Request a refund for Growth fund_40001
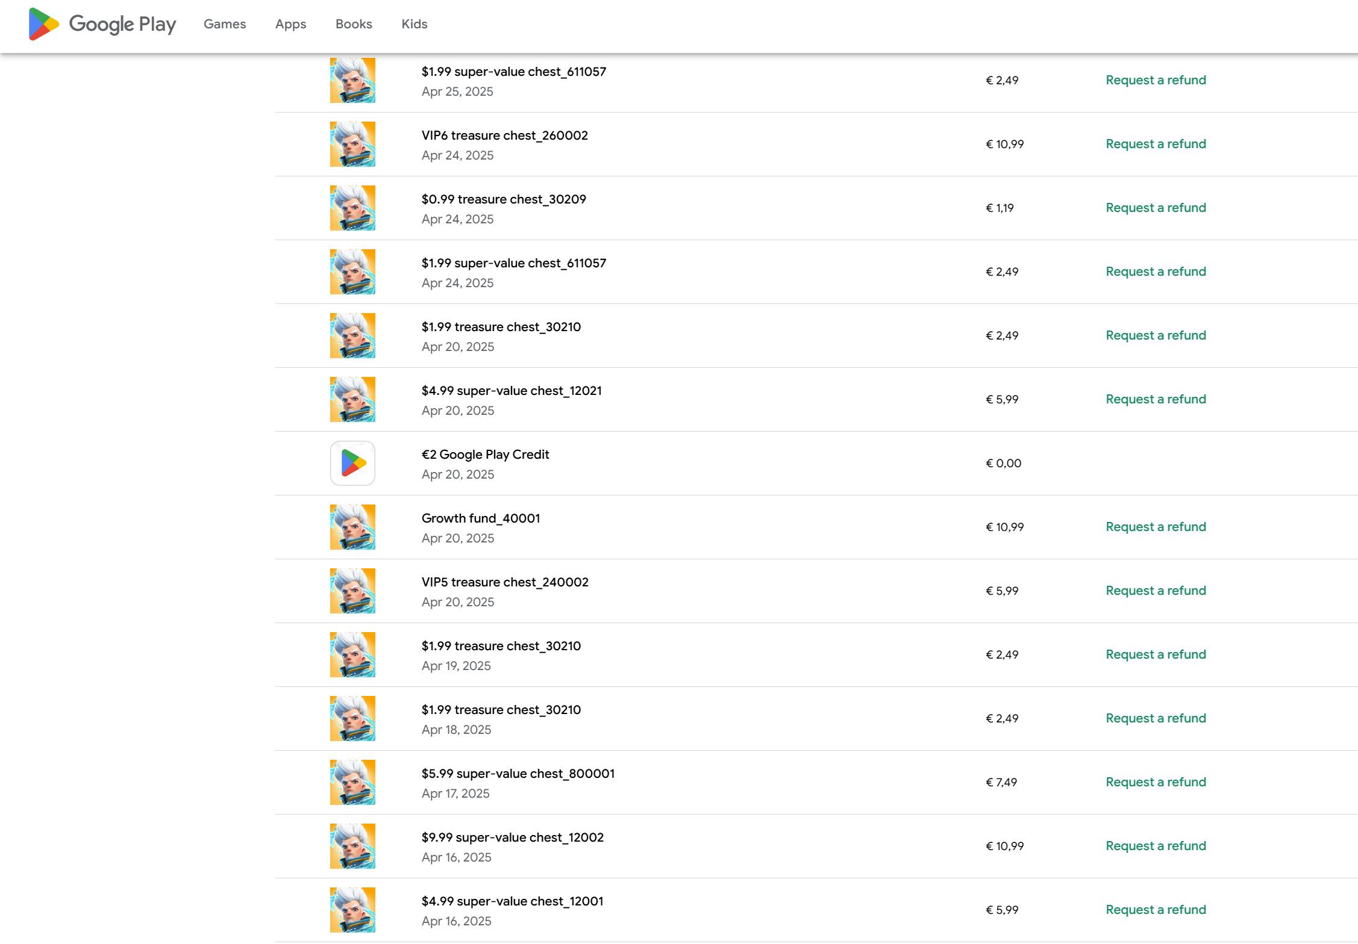 tap(1156, 527)
